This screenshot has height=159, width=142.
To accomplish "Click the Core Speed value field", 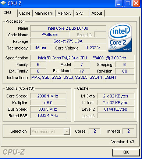I will point(48,96).
